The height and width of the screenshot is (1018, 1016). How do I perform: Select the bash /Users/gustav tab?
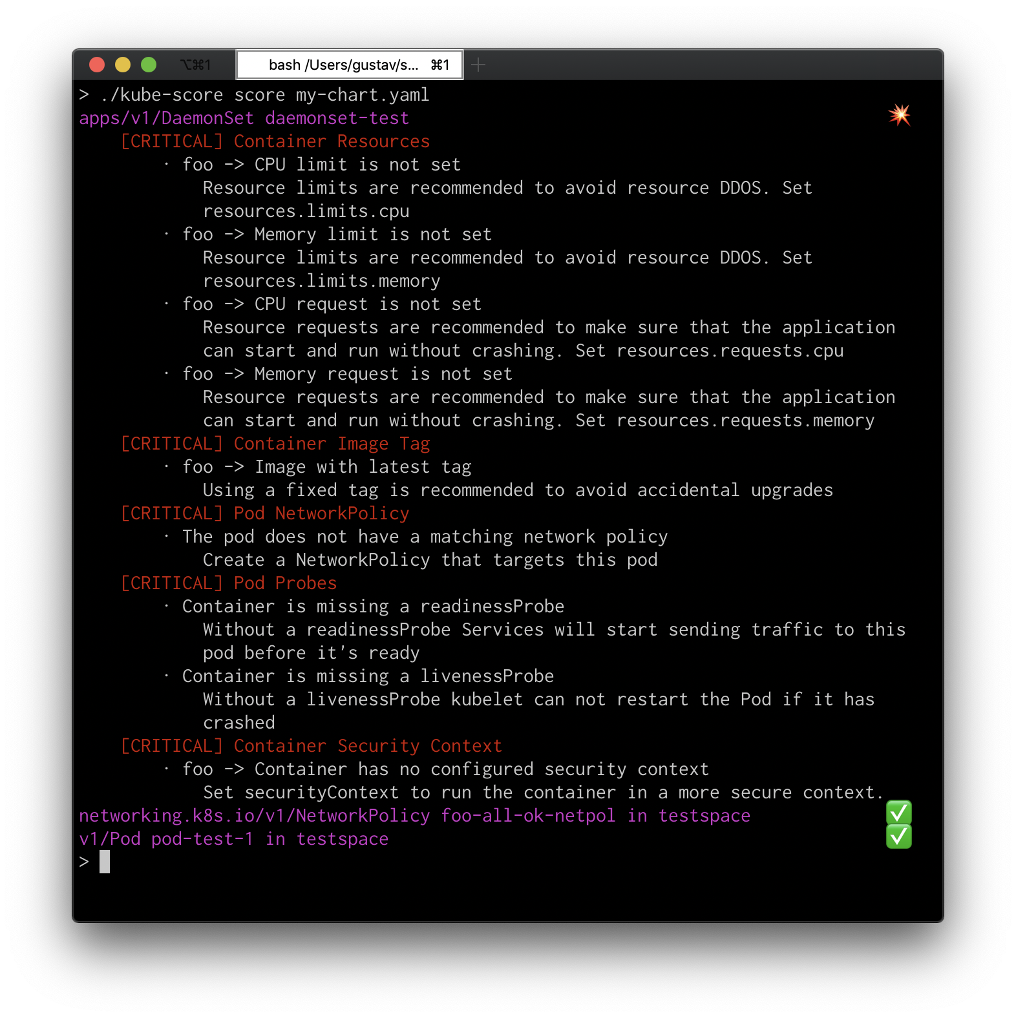350,65
